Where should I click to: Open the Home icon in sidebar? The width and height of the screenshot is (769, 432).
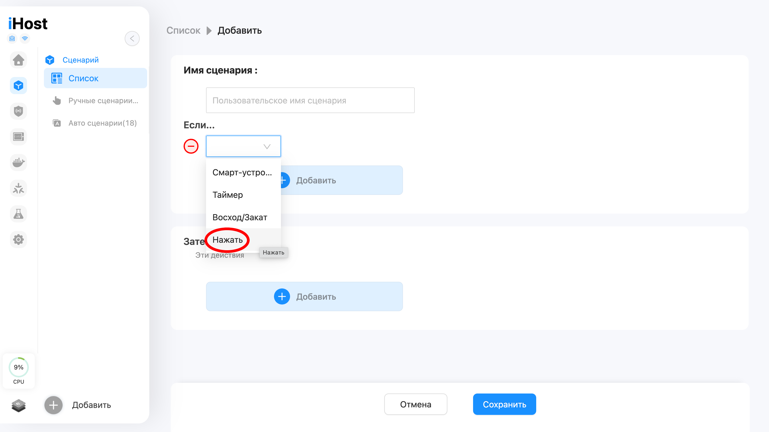pyautogui.click(x=18, y=60)
